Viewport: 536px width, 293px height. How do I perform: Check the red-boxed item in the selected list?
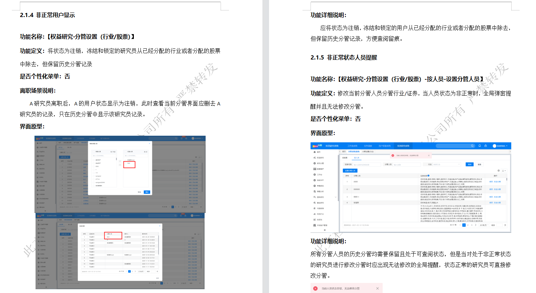click(125, 163)
